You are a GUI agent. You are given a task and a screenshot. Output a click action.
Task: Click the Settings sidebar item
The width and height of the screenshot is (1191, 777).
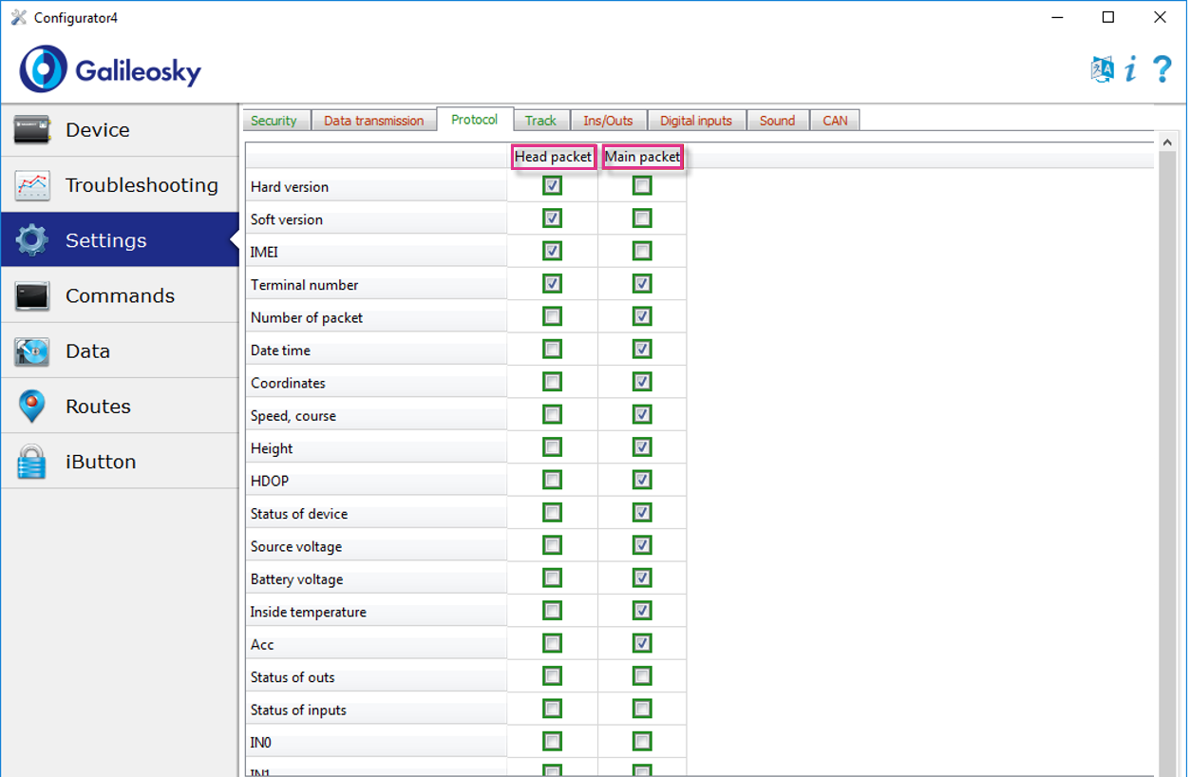[120, 240]
